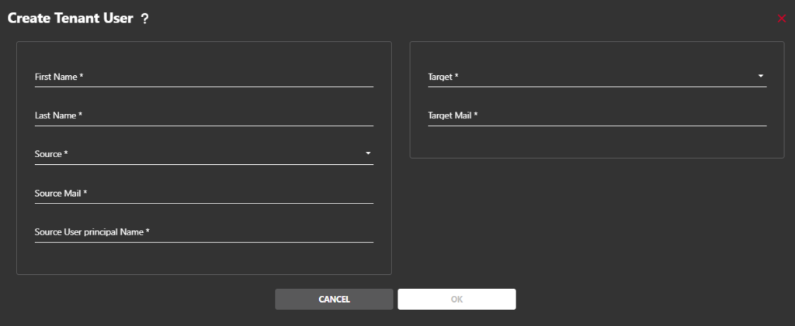Viewport: 795px width, 326px height.
Task: Open the Target dropdown
Action: tap(597, 77)
